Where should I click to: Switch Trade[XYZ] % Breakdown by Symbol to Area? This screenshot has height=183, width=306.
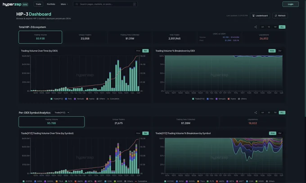tap(272, 133)
